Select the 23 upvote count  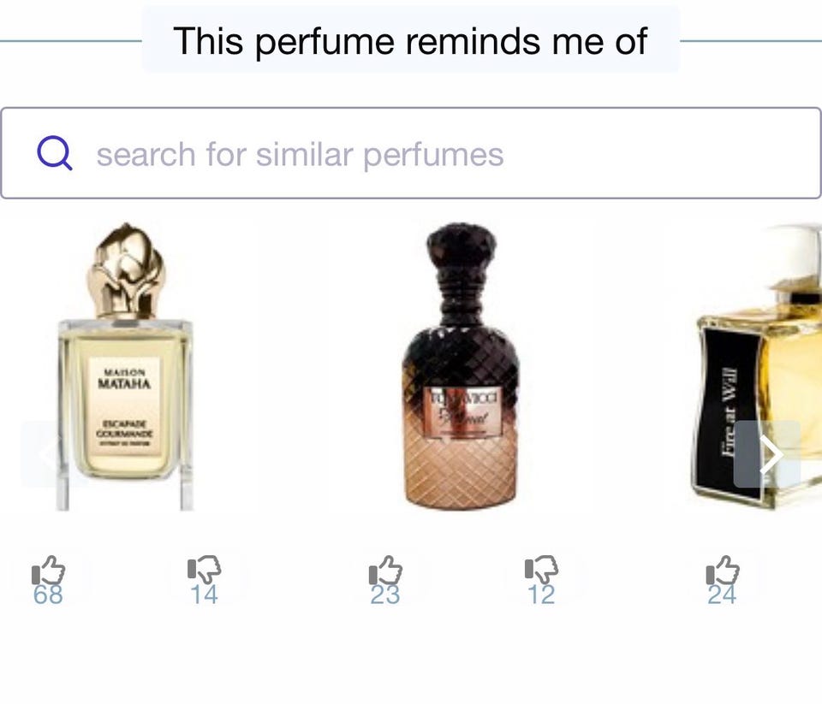coord(385,595)
